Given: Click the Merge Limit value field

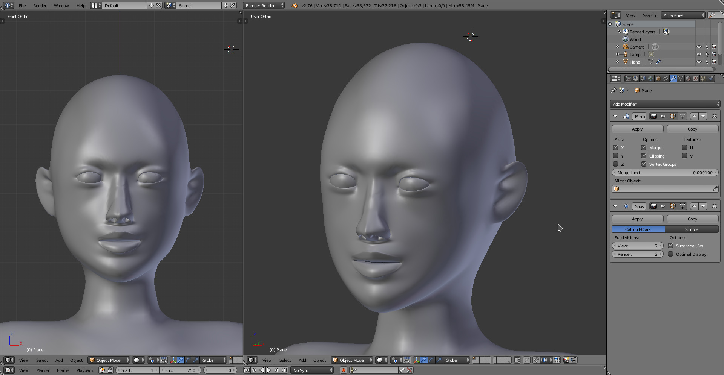Looking at the screenshot, I should click(x=665, y=173).
